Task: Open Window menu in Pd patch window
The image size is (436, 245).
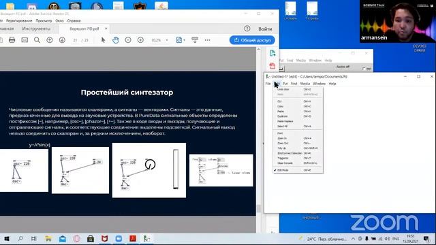Action: click(x=319, y=84)
